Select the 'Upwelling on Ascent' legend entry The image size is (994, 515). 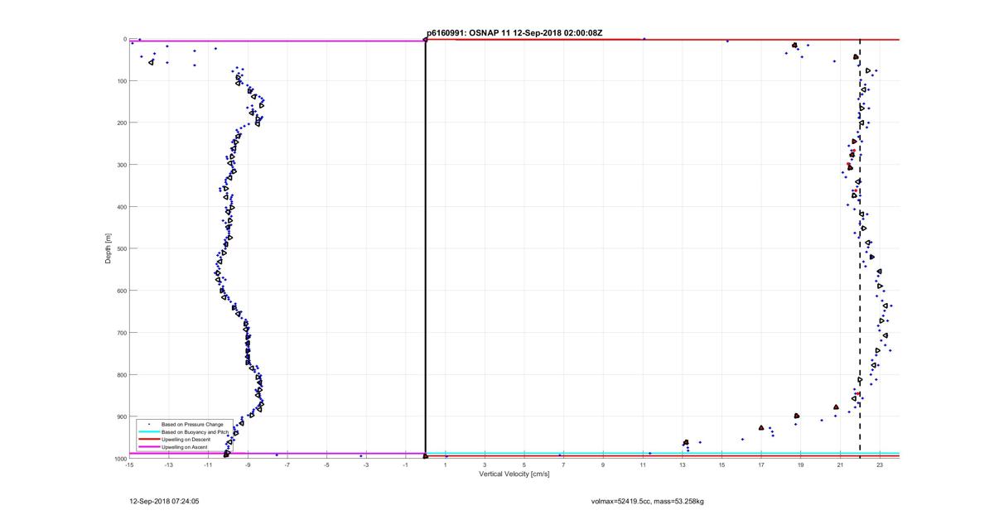(185, 447)
